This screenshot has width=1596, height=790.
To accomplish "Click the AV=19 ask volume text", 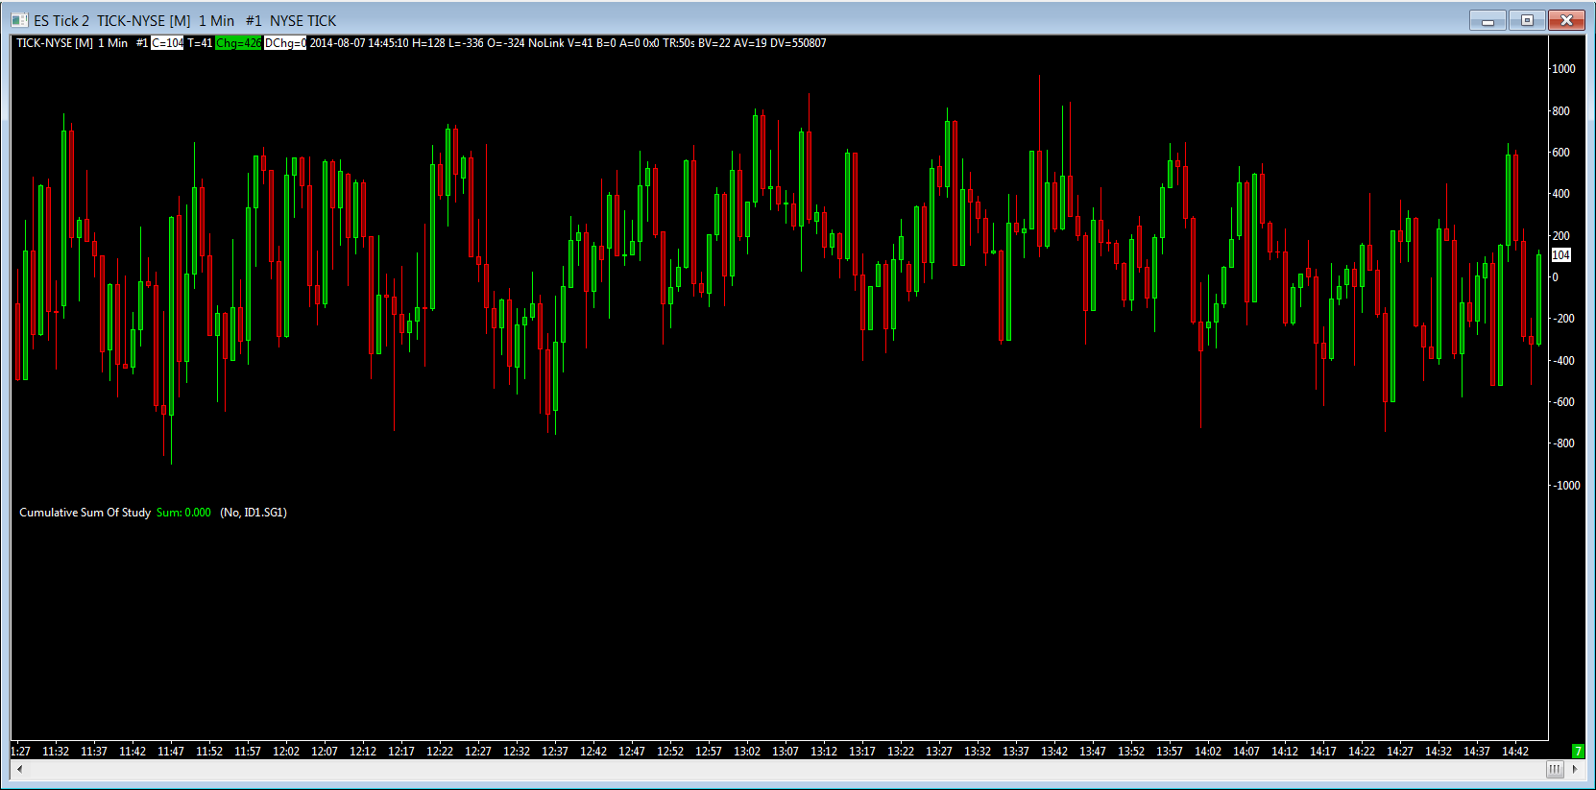I will [x=750, y=43].
